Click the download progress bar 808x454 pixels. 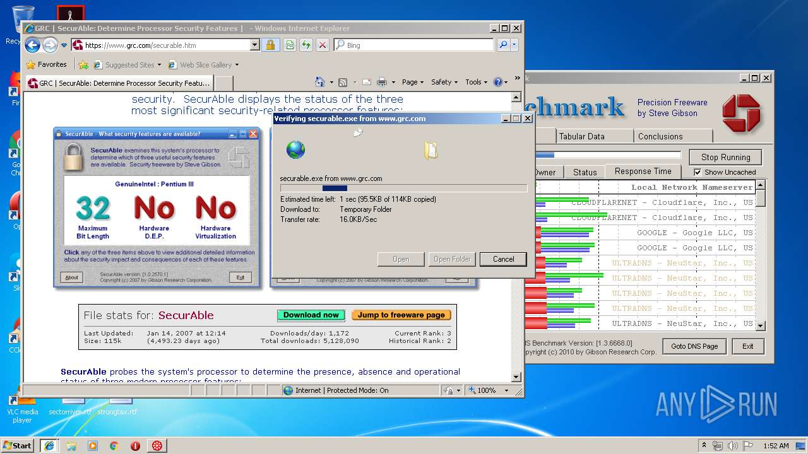(403, 188)
